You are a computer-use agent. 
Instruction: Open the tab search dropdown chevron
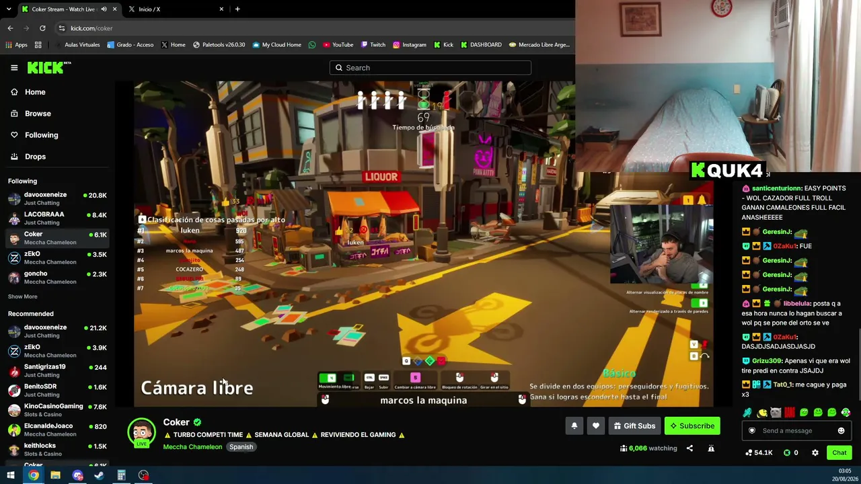pos(9,9)
